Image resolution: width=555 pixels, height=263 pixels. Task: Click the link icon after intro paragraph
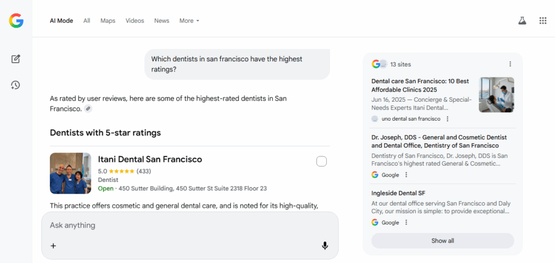point(88,109)
